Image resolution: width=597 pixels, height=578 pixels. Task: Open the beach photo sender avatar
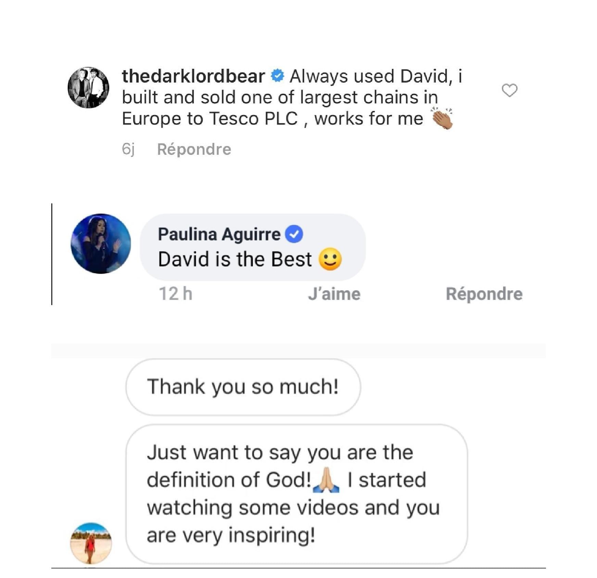click(x=91, y=543)
